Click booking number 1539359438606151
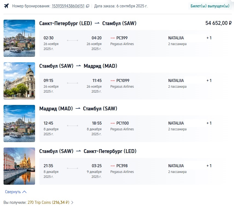234x206 pixels. click(x=68, y=6)
